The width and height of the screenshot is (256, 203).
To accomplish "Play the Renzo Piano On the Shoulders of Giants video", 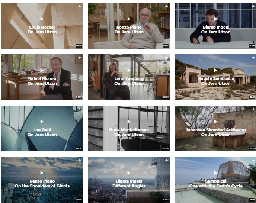I will pyautogui.click(x=42, y=173).
